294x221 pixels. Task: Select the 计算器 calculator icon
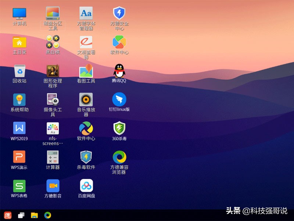click(53, 157)
